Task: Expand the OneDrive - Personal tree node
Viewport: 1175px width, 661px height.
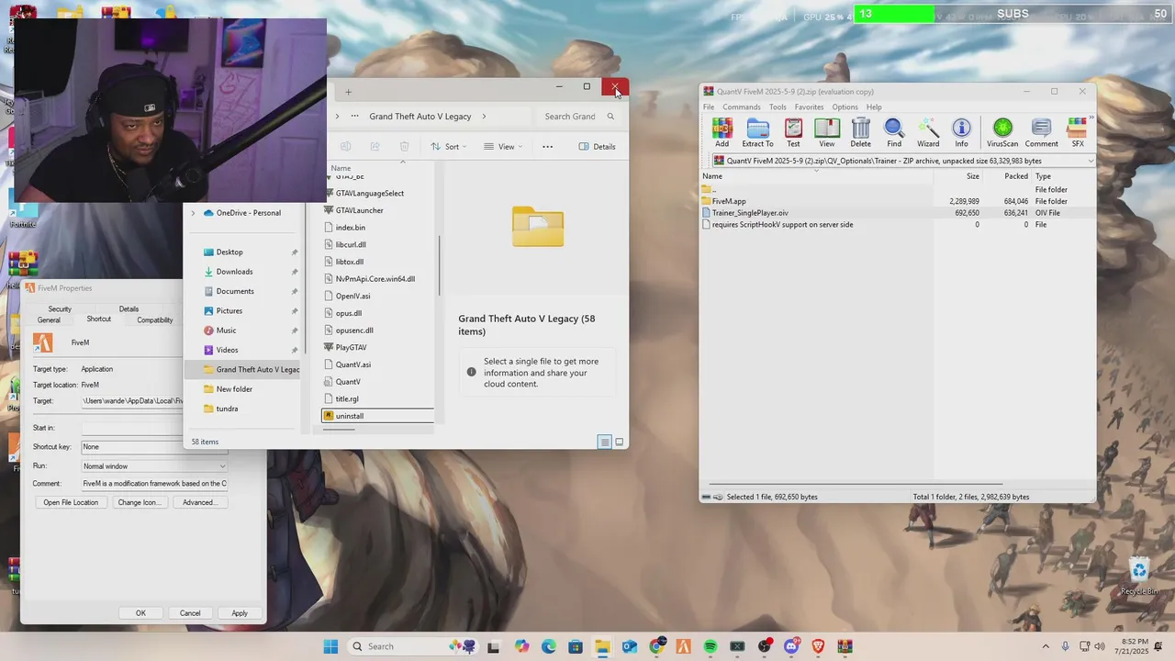Action: pos(193,213)
